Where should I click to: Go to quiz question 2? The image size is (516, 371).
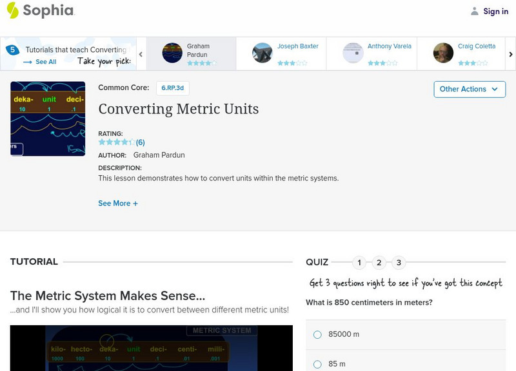tap(379, 263)
